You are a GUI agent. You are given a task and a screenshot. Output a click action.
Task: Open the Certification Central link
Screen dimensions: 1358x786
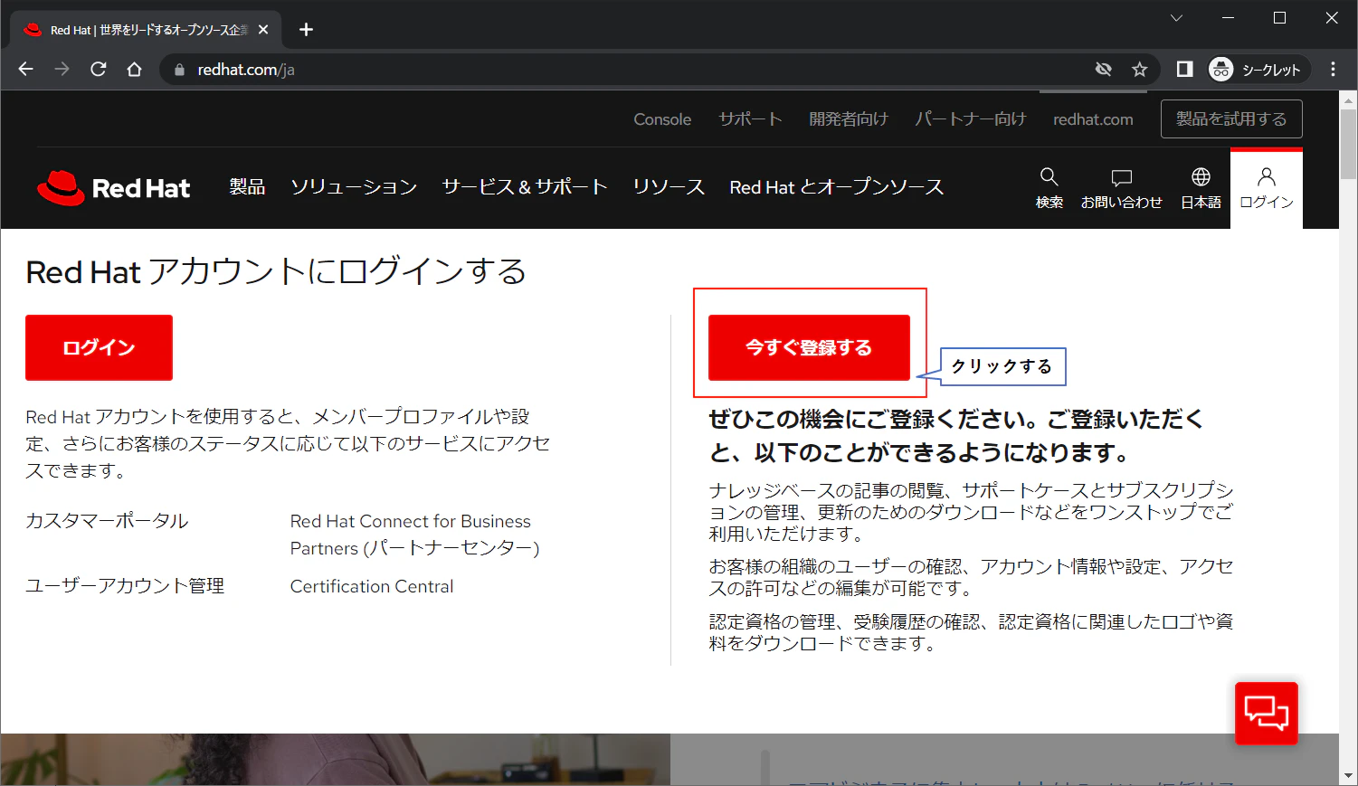pos(372,586)
